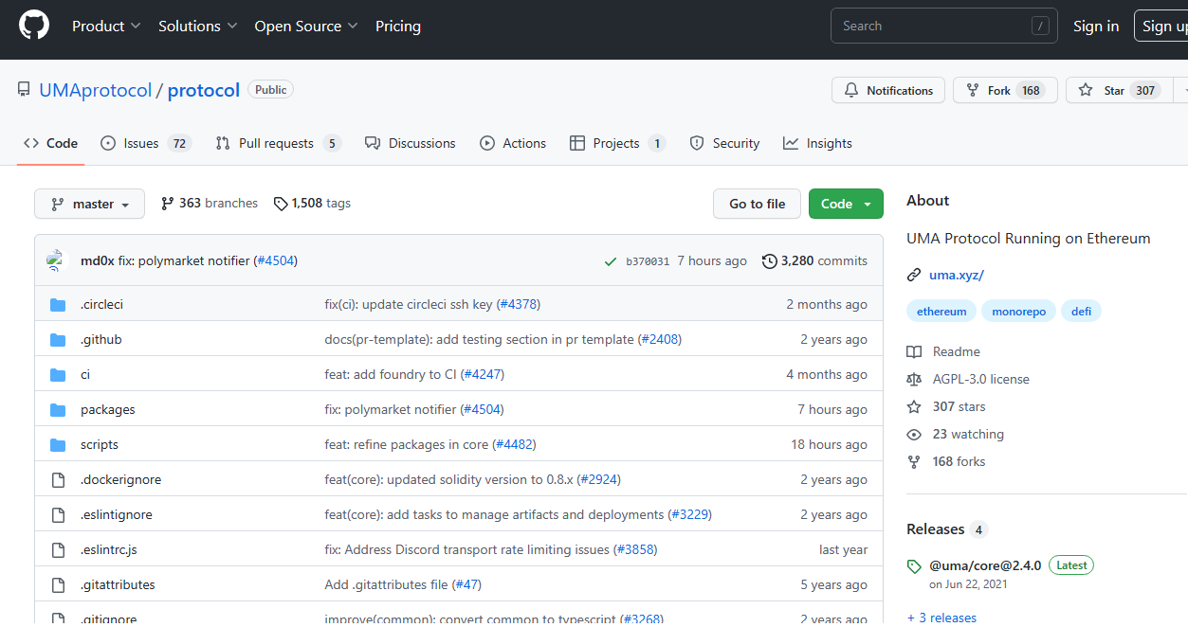
Task: Click the monorepo topic tag
Action: pos(1018,312)
